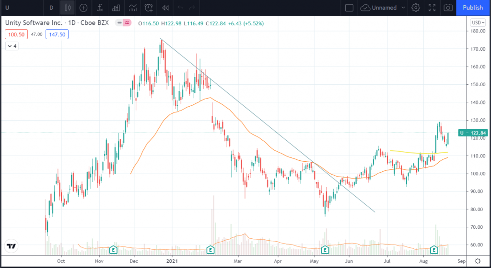Create an alert with the clock-plus icon
This screenshot has width=491, height=268.
149,8
